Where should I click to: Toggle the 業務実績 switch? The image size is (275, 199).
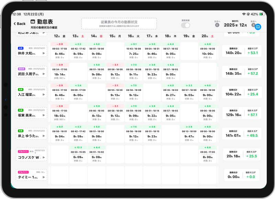click(x=186, y=25)
